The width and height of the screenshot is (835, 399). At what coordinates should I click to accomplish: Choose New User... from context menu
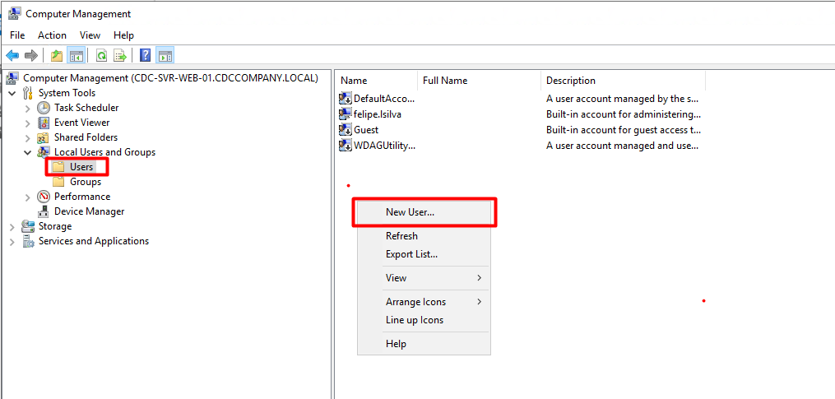pos(424,212)
